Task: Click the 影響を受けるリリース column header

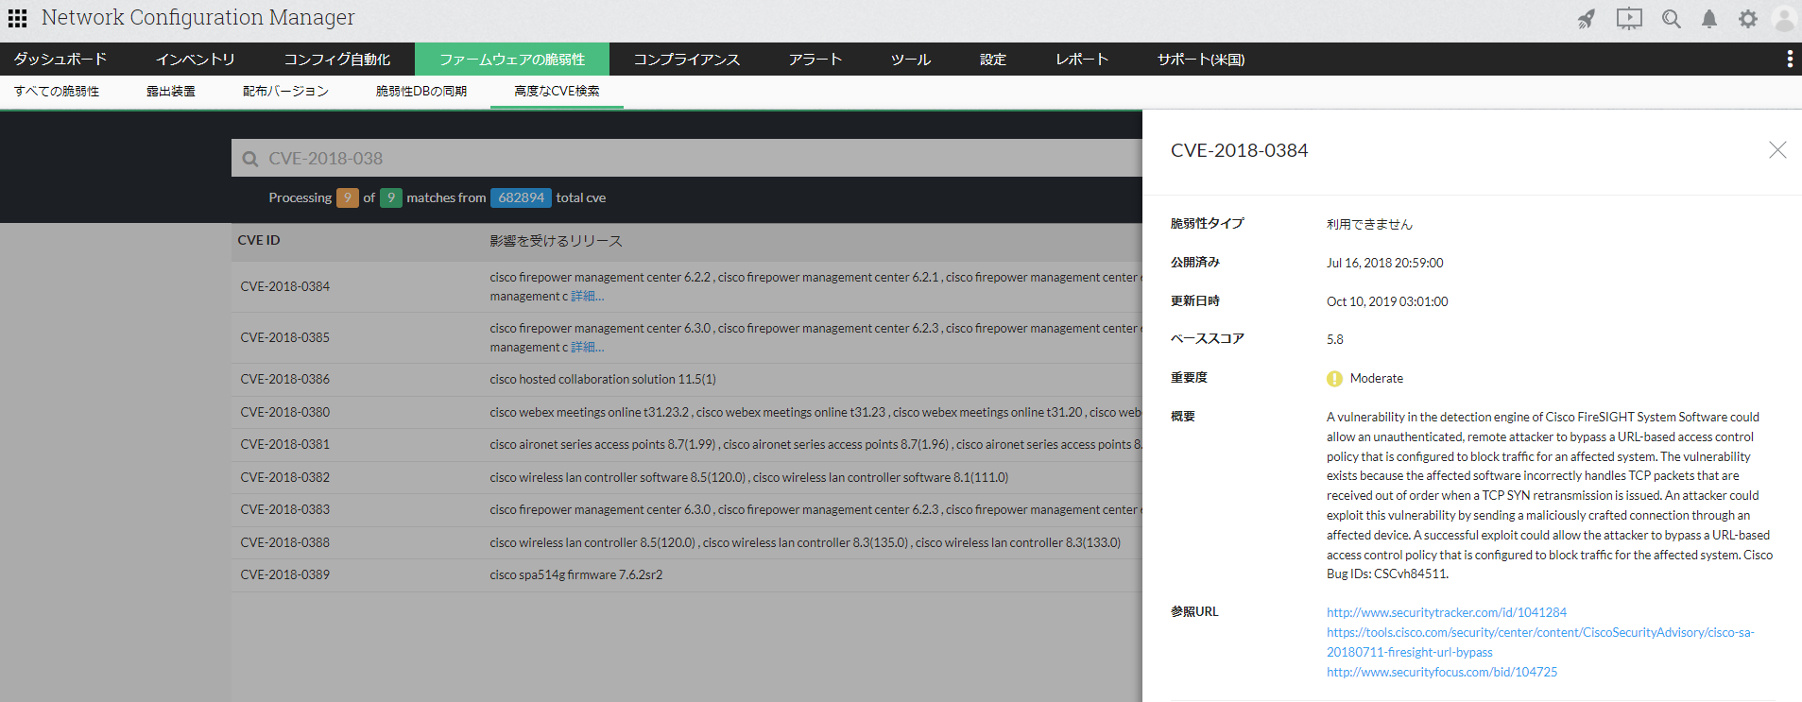Action: tap(556, 242)
